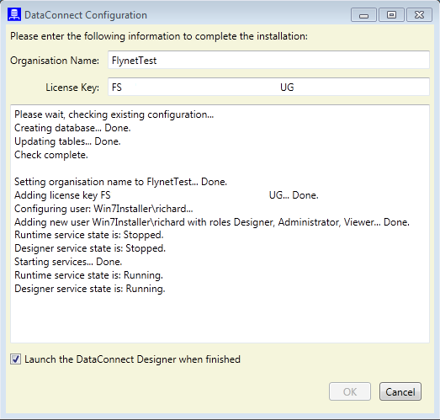440x420 pixels.
Task: Click 'Configuring user: Win7Installer\richard...' line
Action: (103, 209)
